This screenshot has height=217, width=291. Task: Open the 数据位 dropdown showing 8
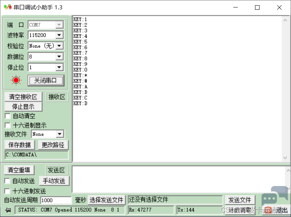(x=59, y=56)
